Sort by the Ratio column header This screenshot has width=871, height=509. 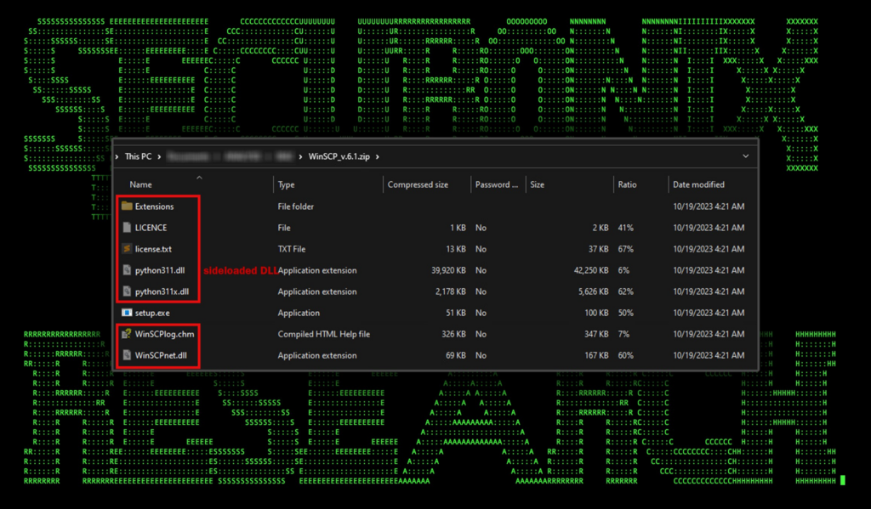627,184
